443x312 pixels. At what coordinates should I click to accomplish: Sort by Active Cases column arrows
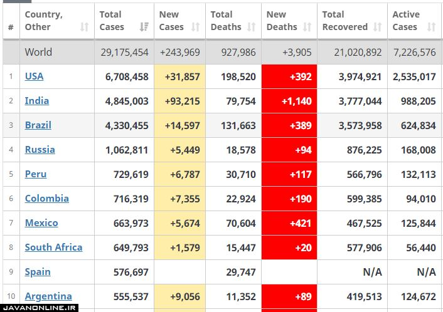click(x=432, y=27)
